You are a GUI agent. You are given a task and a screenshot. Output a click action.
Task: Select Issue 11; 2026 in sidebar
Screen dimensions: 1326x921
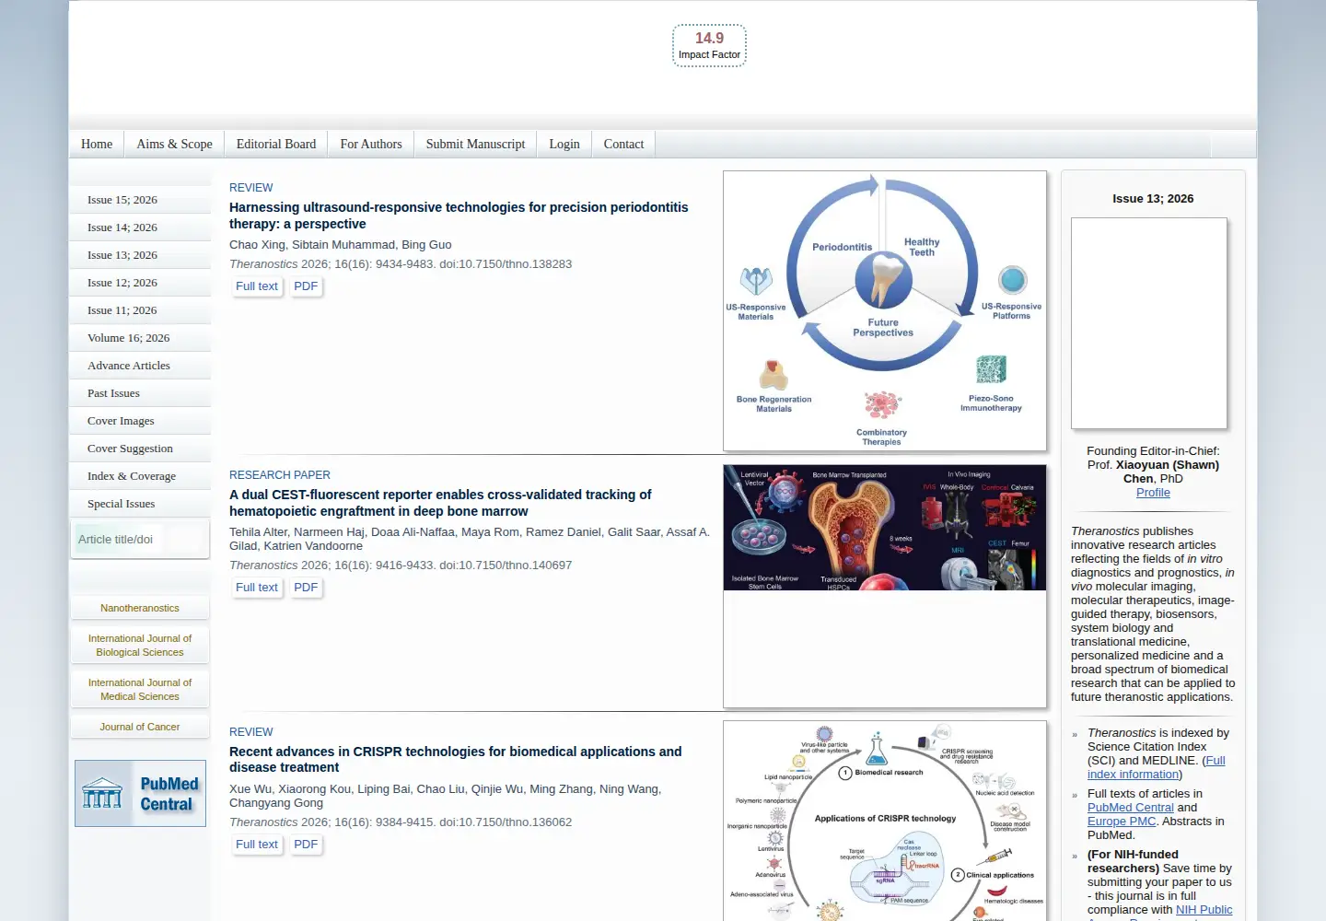[140, 310]
